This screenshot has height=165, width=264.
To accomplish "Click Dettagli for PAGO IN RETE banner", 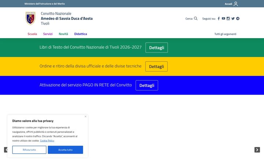I will tap(147, 85).
